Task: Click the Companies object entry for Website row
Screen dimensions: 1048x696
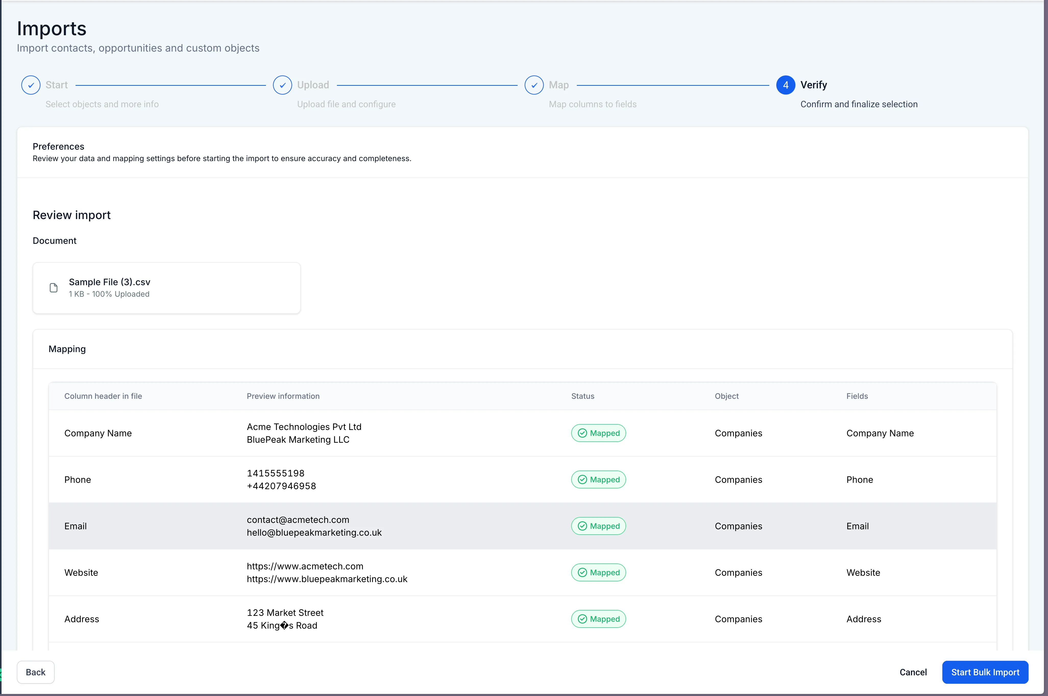Action: click(x=738, y=572)
